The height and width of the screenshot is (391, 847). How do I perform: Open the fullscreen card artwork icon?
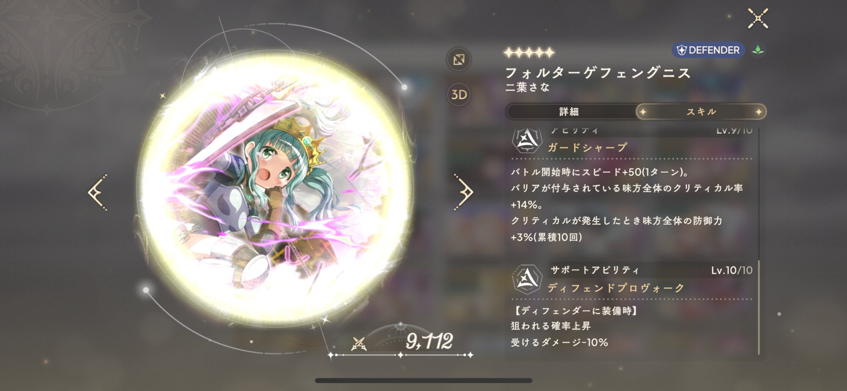[459, 59]
